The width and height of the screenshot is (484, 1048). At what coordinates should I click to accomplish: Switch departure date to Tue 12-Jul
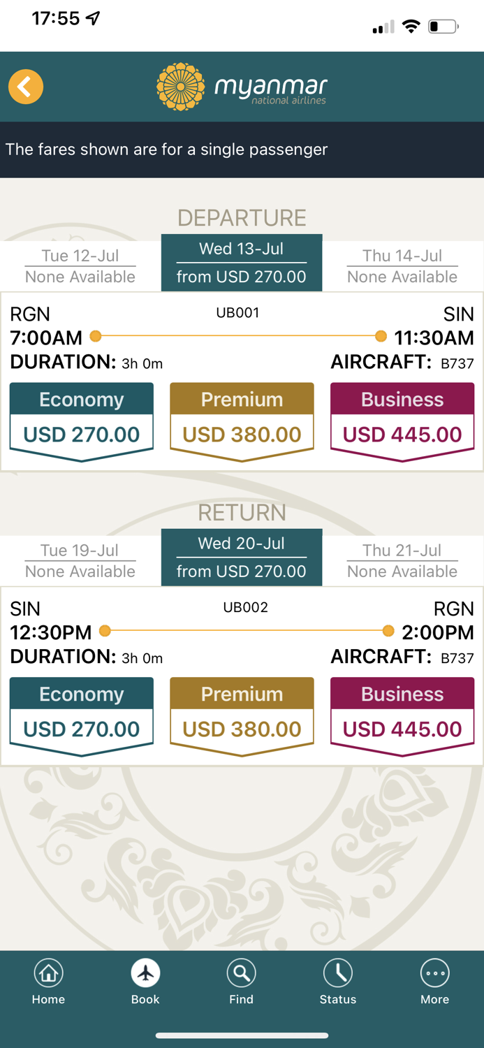coord(80,264)
